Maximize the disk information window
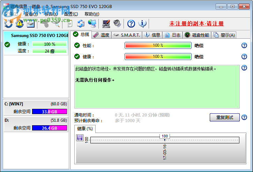Image resolution: width=253 pixels, height=172 pixels. point(232,7)
